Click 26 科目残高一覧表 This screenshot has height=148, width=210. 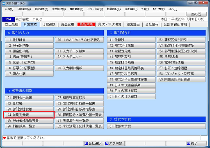coord(29,126)
